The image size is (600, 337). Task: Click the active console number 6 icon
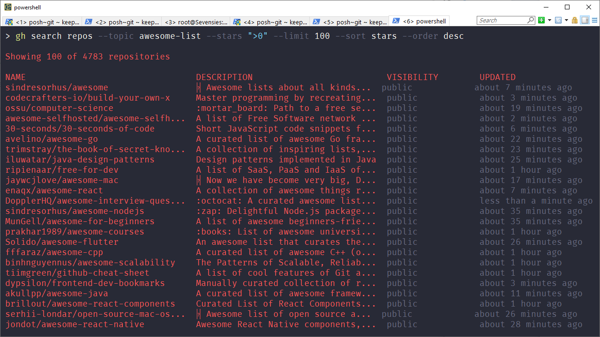tap(558, 20)
